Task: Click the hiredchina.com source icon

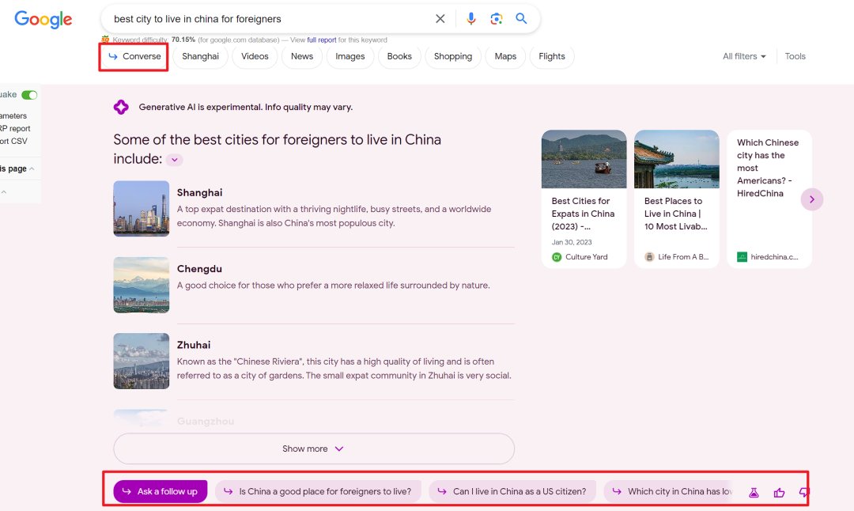Action: (x=742, y=257)
